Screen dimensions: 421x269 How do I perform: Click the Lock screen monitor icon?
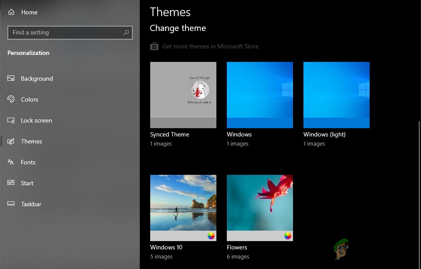11,120
